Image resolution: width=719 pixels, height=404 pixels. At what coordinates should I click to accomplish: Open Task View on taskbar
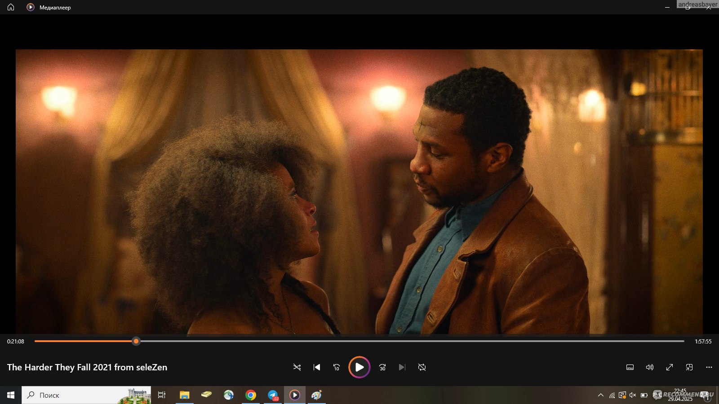[162, 395]
